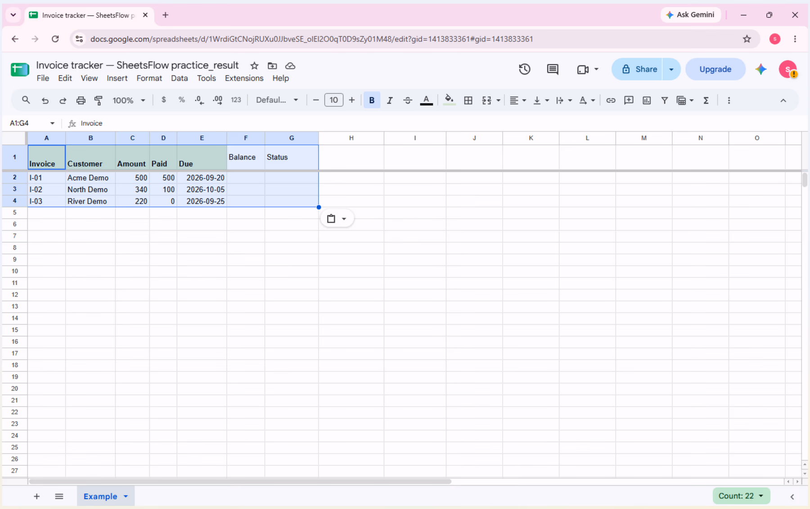Viewport: 810px width, 509px height.
Task: Open the Insert menu
Action: coord(117,78)
